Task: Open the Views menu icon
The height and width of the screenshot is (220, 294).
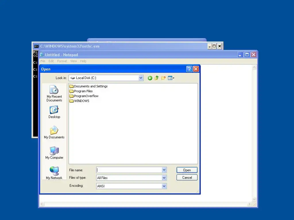Action: (x=171, y=78)
